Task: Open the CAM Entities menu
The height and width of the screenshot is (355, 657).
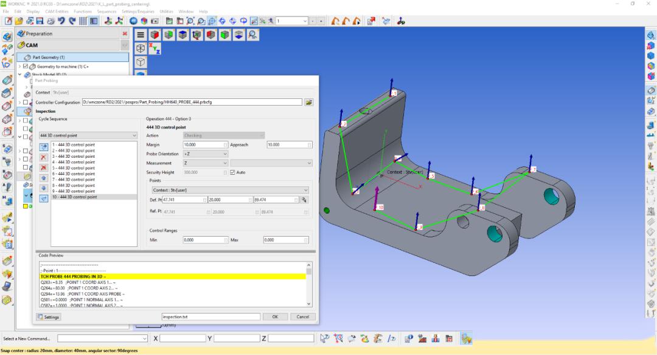Action: (x=57, y=12)
